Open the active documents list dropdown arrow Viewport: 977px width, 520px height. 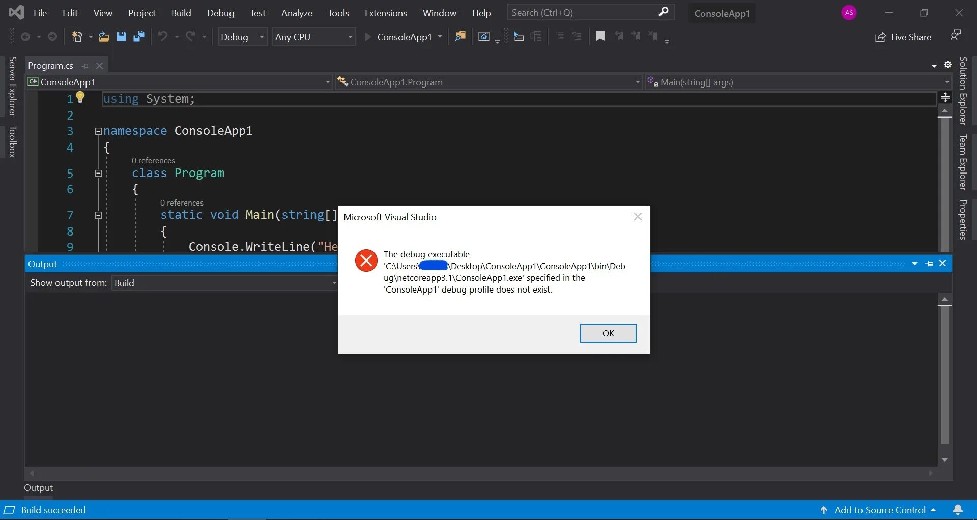pos(934,66)
